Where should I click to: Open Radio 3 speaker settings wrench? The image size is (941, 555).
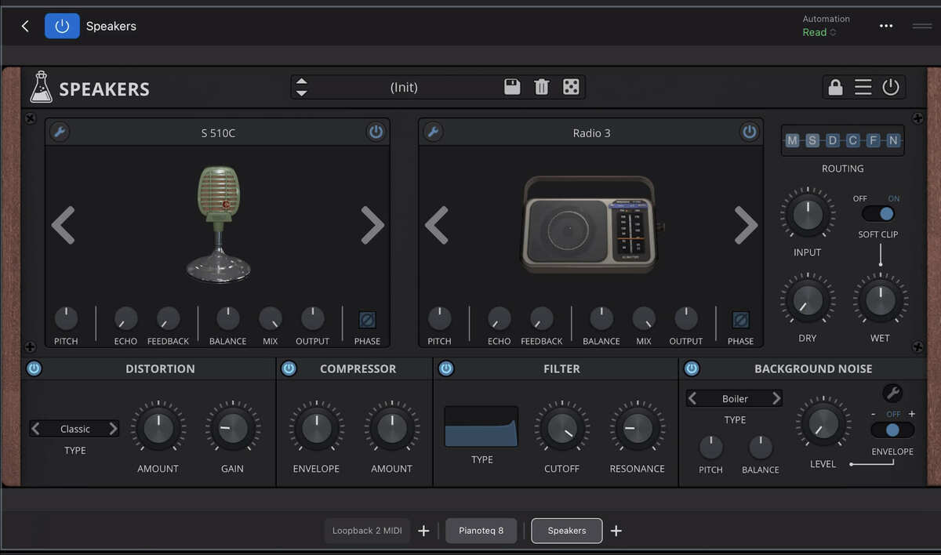(x=433, y=132)
